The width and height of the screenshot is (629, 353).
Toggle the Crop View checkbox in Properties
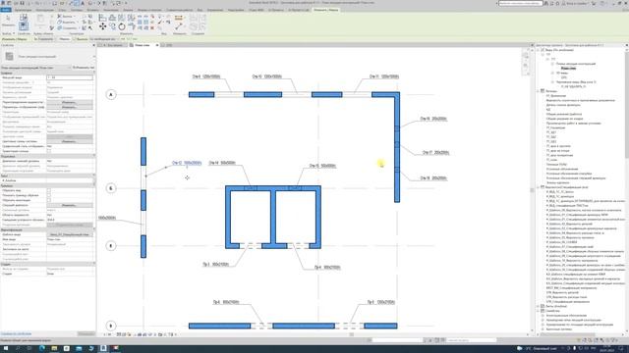(x=49, y=190)
